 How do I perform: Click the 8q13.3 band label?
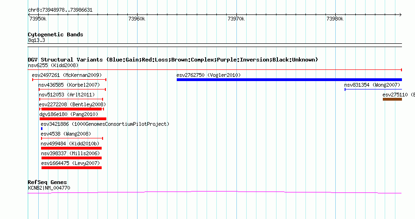[36, 40]
